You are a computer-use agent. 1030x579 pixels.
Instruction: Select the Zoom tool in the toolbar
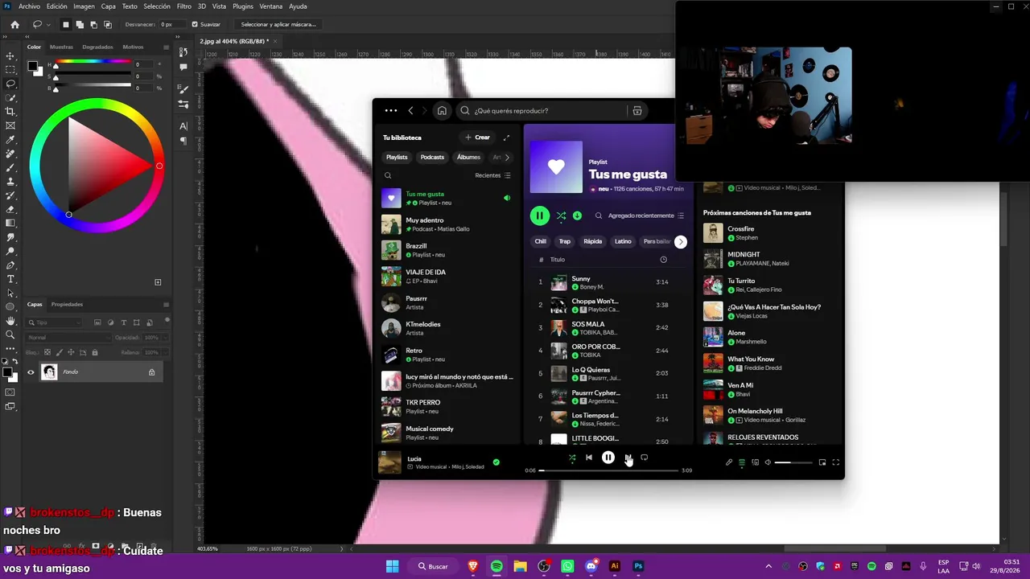[10, 335]
